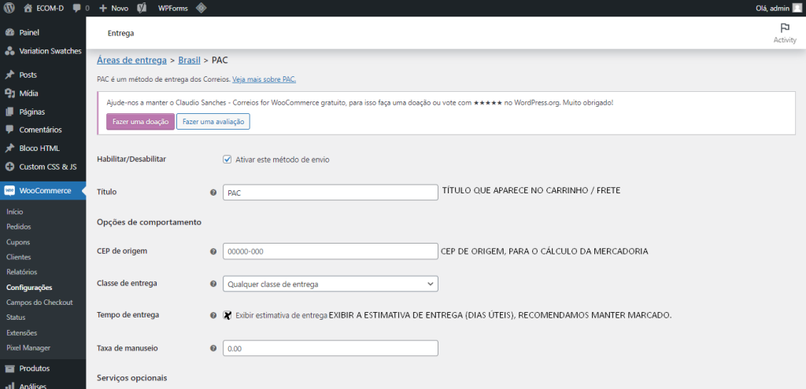Click the CEP de origem input field
This screenshot has width=806, height=389.
pos(331,251)
